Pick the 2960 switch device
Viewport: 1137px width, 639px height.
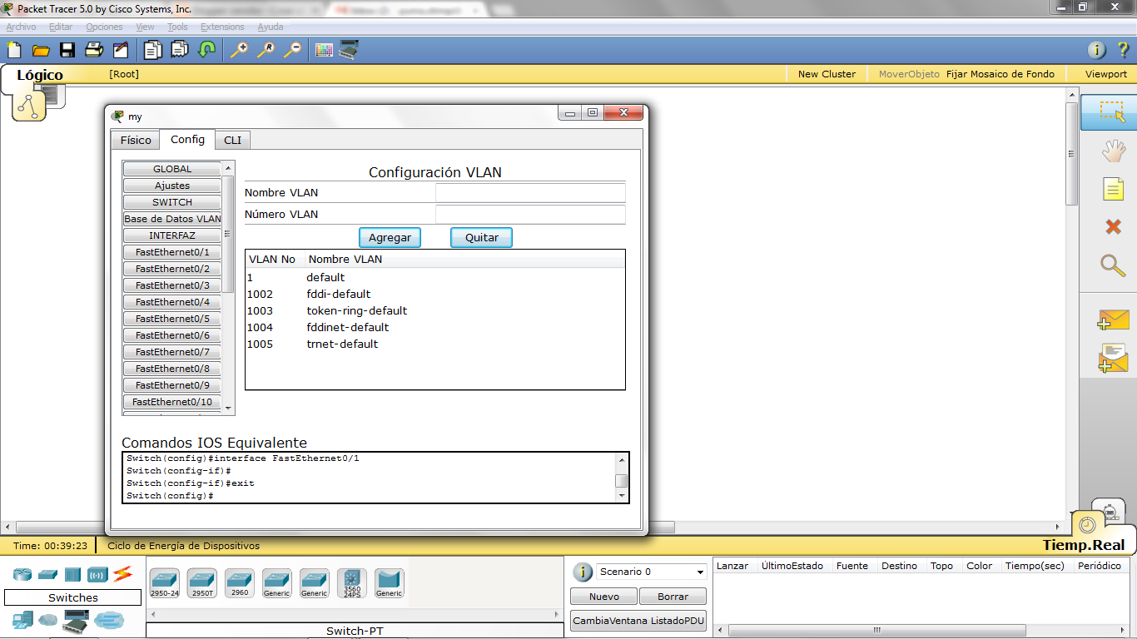tap(239, 583)
